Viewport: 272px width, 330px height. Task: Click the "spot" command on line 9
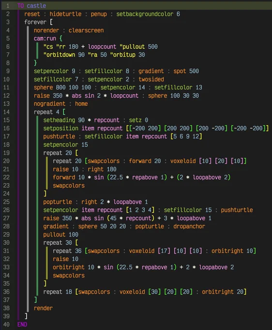point(180,71)
